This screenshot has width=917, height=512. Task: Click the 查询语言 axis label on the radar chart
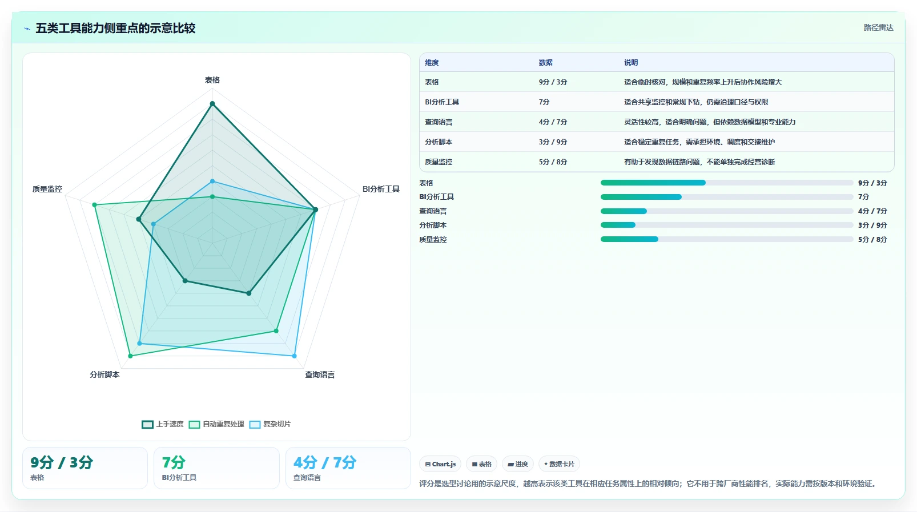(320, 374)
